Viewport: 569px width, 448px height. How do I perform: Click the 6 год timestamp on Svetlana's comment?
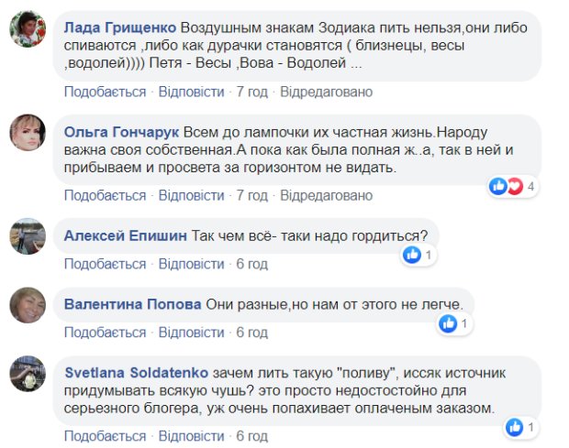pyautogui.click(x=251, y=437)
